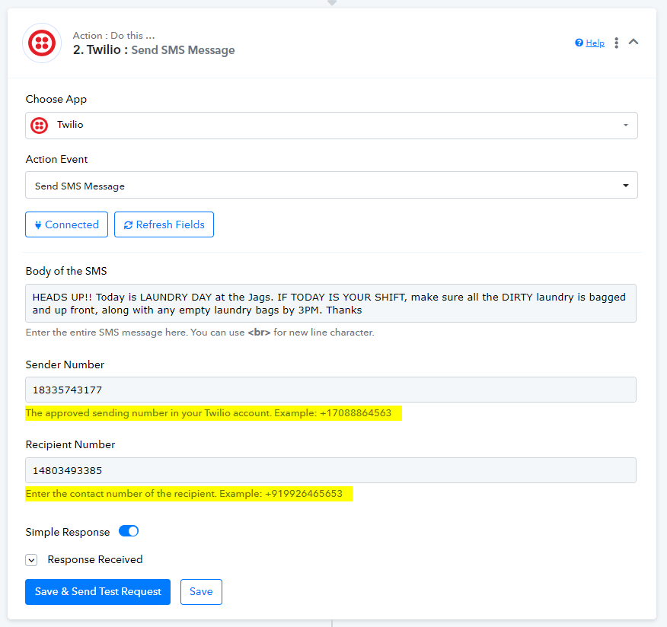Click the 'Enter the entire SMS message here' hint
This screenshot has width=667, height=627.
click(x=200, y=333)
